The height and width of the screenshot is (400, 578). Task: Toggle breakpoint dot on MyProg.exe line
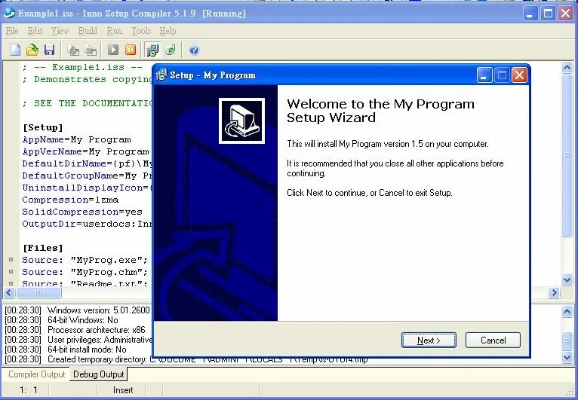(11, 260)
